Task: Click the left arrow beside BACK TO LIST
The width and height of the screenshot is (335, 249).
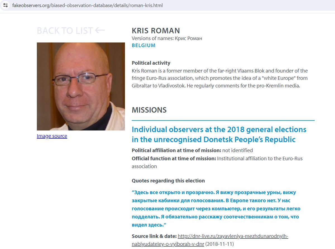Action: [x=100, y=30]
